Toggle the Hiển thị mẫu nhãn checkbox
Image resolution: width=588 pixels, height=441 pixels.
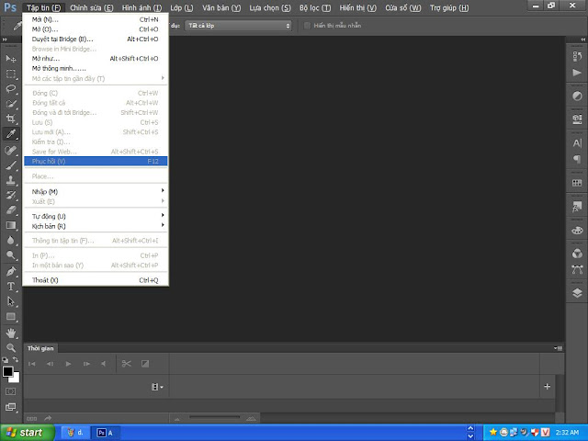[x=307, y=26]
